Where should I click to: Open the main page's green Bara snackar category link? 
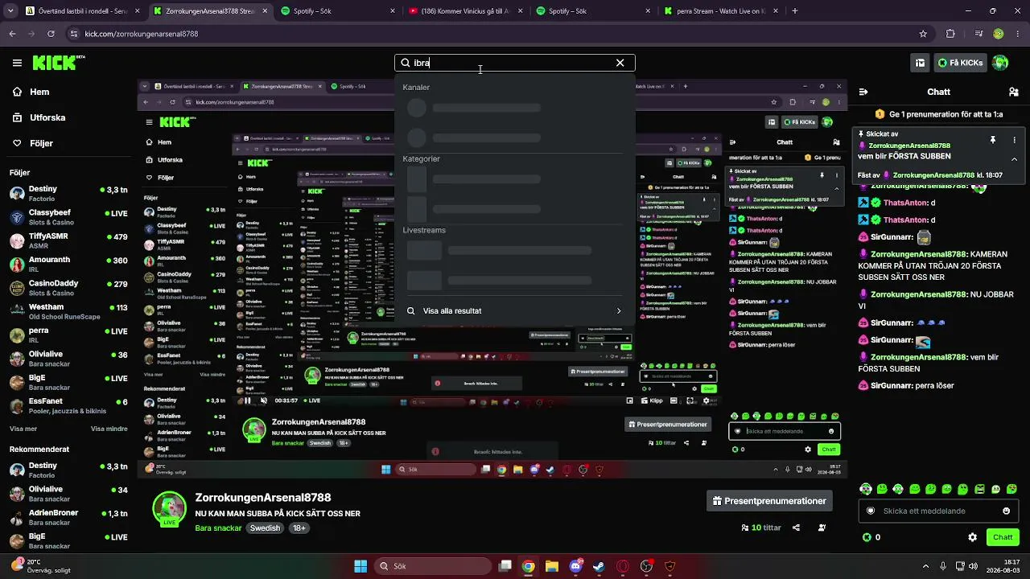[x=218, y=528]
